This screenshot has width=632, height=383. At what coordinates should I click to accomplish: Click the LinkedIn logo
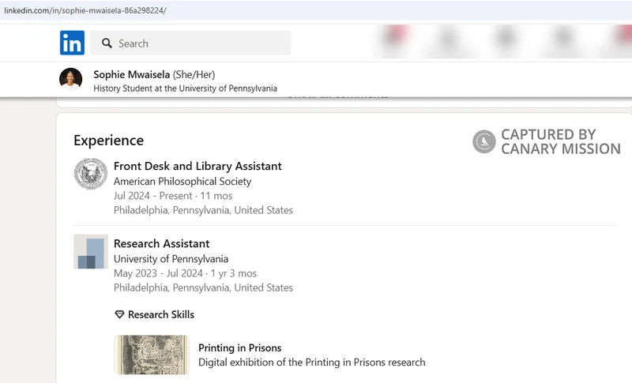pyautogui.click(x=72, y=43)
